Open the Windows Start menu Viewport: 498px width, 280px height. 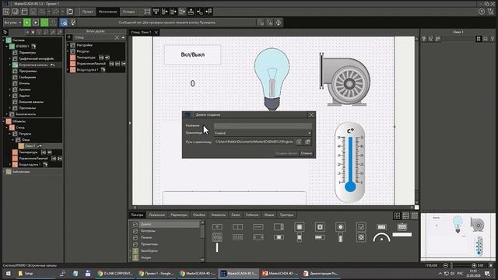pos(8,273)
